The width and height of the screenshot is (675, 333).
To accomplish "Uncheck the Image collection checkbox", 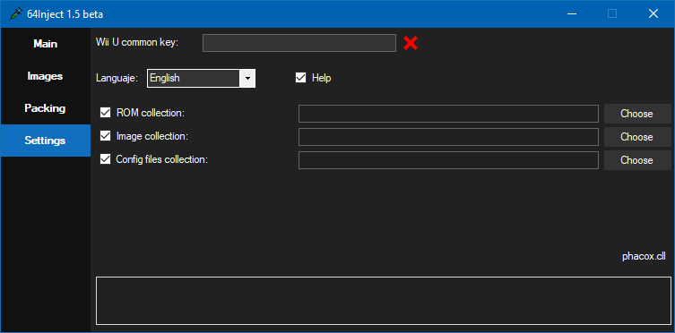I will pos(105,136).
